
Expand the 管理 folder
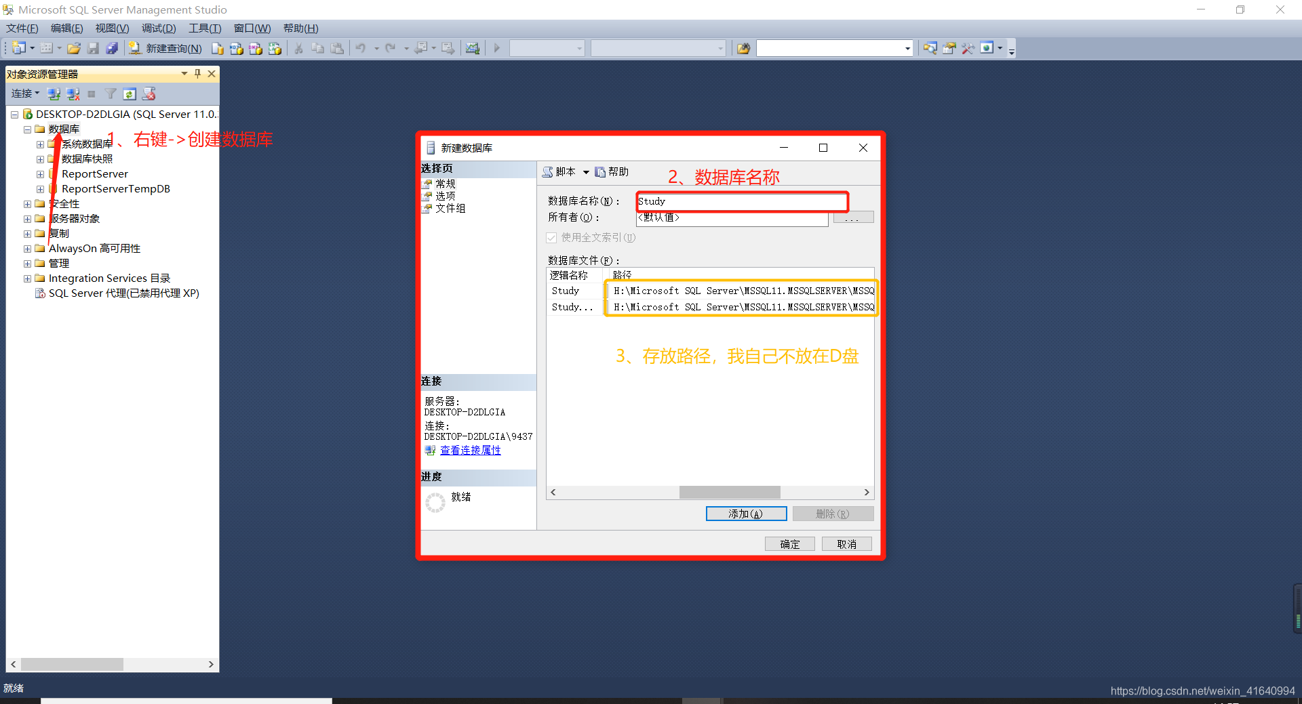coord(27,264)
